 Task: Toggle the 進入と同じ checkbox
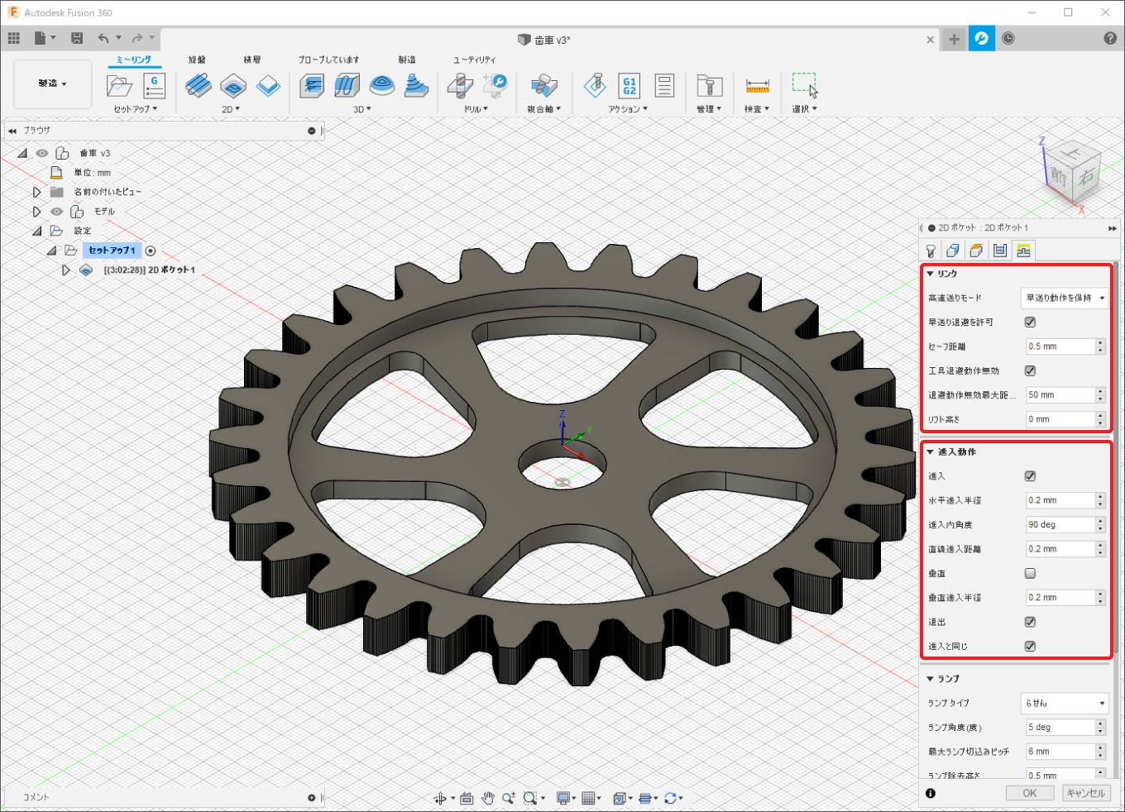click(x=1030, y=647)
